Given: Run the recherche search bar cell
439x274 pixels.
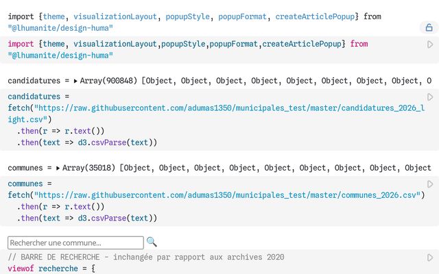Looking at the screenshot, I should (430, 258).
